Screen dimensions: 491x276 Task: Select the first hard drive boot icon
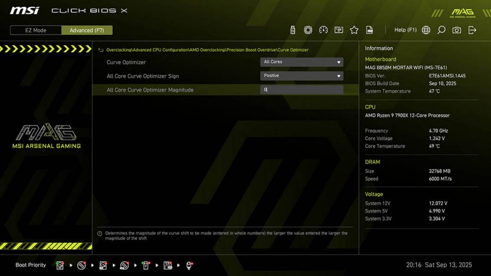(60, 265)
